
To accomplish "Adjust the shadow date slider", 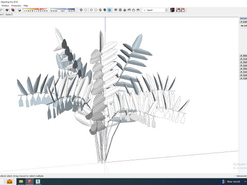I will tap(35, 10).
